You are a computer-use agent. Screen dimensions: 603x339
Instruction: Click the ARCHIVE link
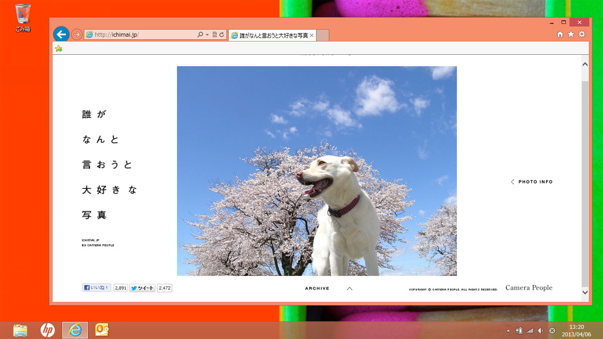point(317,288)
